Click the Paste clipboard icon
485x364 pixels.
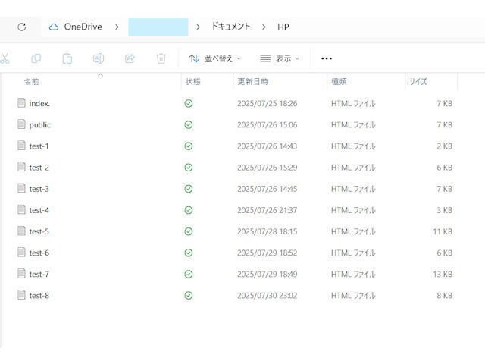[67, 58]
